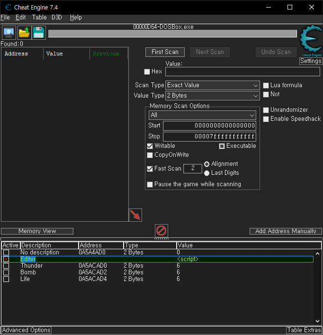Open the Value Type dropdown
323x335 pixels.
[x=213, y=96]
